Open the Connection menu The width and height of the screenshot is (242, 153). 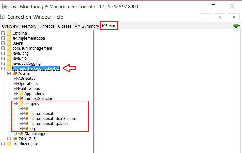click(x=19, y=17)
